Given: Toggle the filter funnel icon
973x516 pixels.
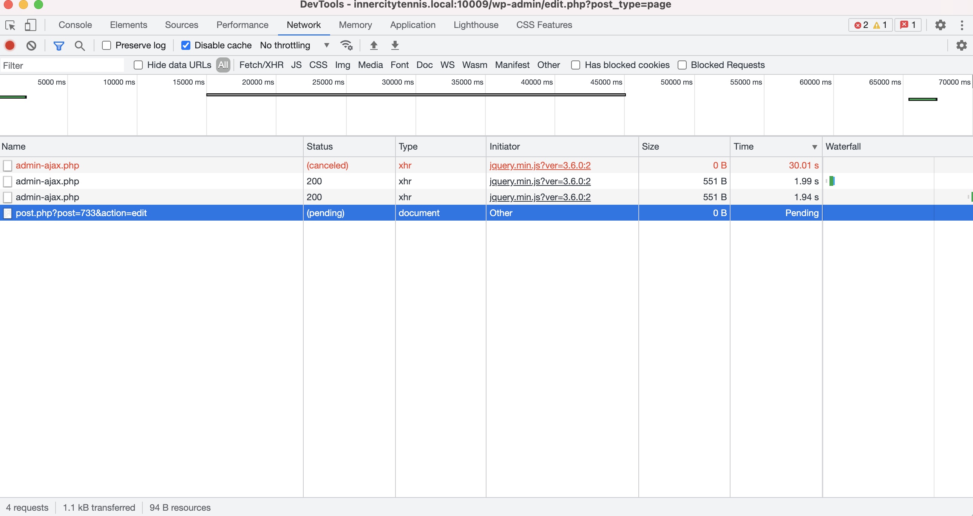Looking at the screenshot, I should pyautogui.click(x=59, y=46).
